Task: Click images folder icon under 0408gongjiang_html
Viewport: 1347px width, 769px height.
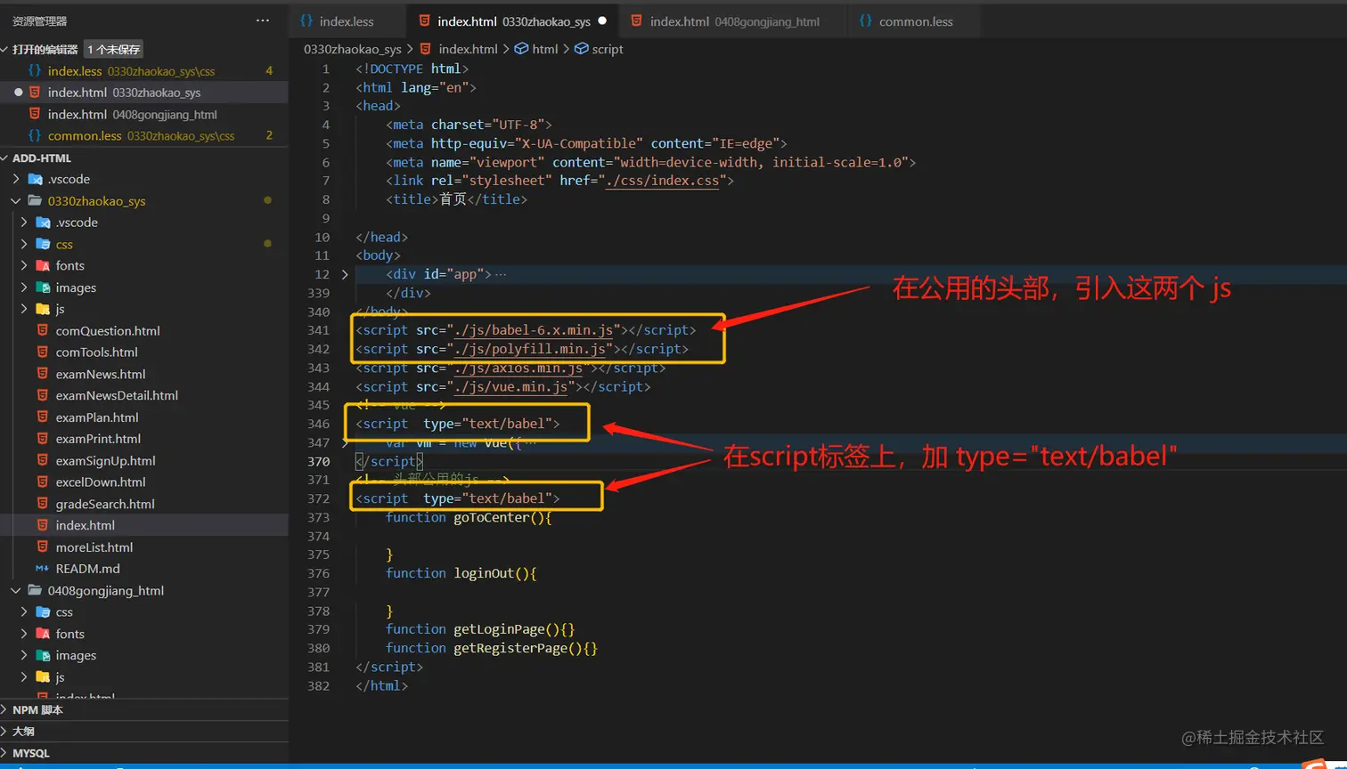Action: pos(42,655)
